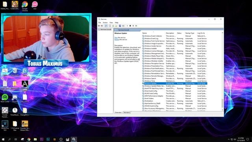Open Chrome from the taskbar
This screenshot has width=252, height=142.
(29, 139)
